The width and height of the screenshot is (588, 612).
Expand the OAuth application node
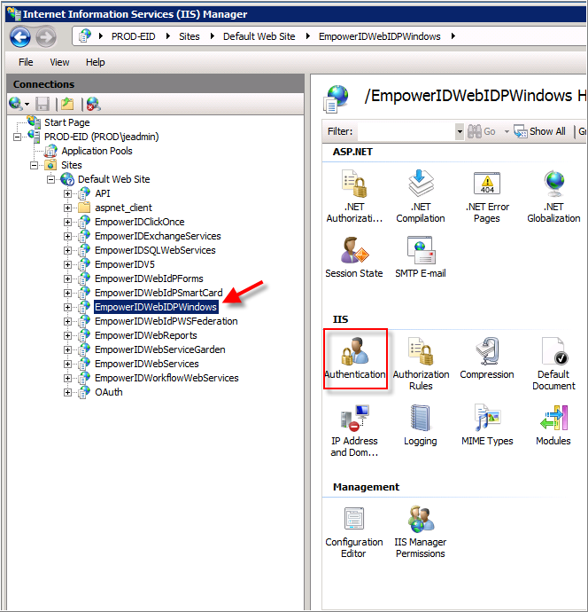click(x=67, y=393)
